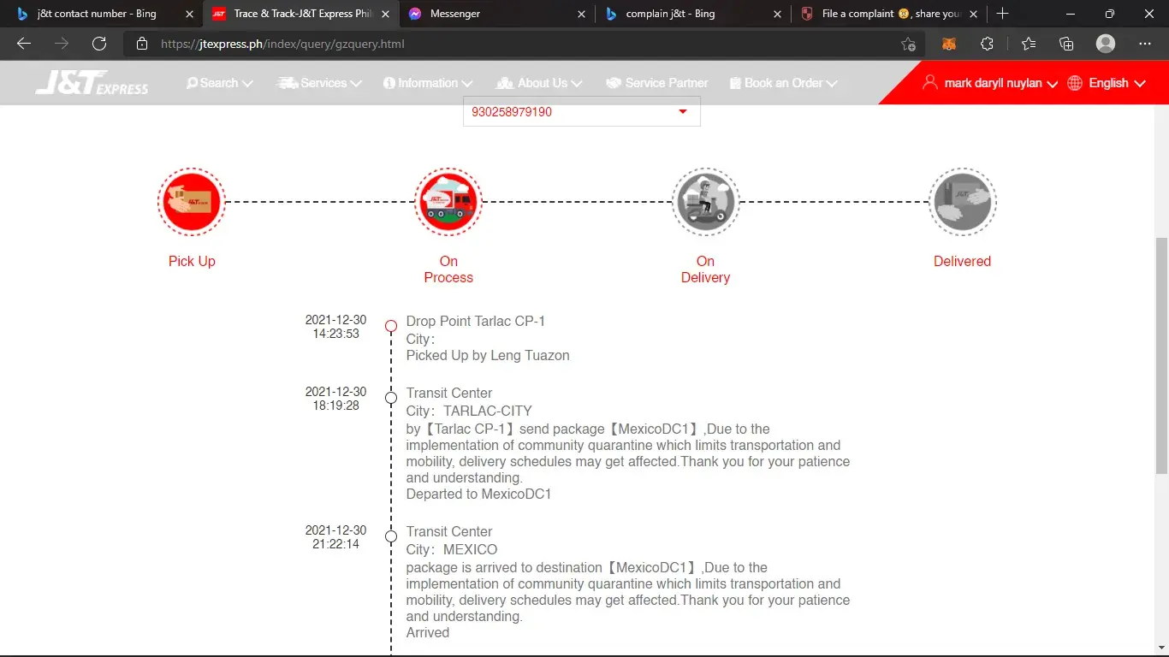Switch to 'complain j&t - Bing' tab
The width and height of the screenshot is (1169, 657).
click(691, 14)
